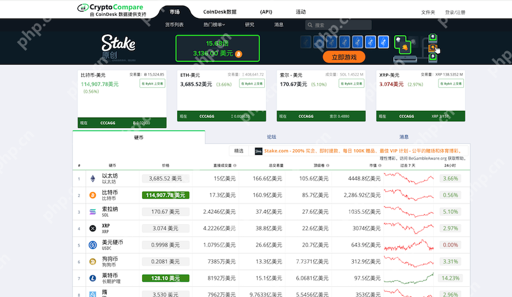The width and height of the screenshot is (512, 297).
Task: Click the 比特币 coin name in table
Action: click(109, 193)
